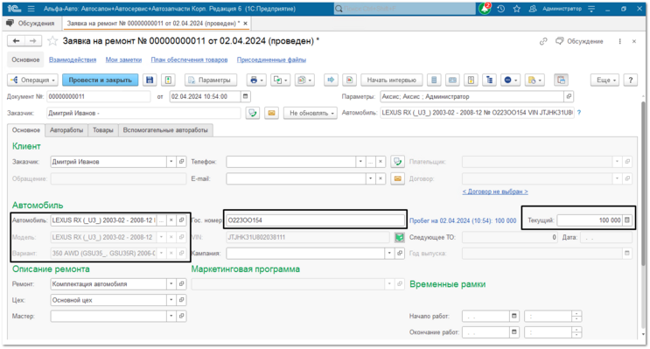Click the copy link icon near Обсуждение
This screenshot has height=349, width=650.
point(543,41)
